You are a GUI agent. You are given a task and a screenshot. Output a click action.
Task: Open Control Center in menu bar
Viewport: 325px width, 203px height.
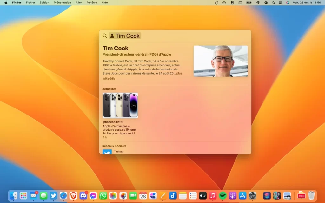pos(281,3)
